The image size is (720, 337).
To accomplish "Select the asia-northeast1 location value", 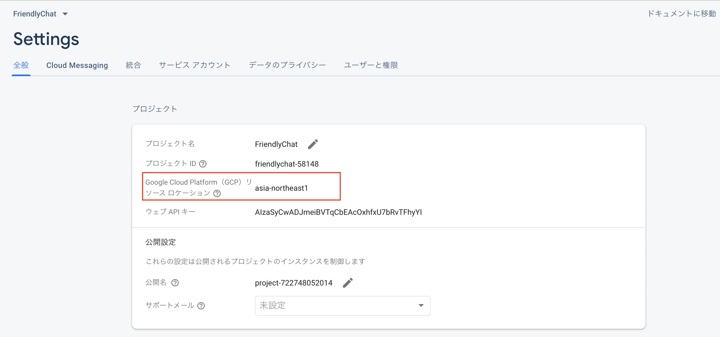I will tap(282, 188).
